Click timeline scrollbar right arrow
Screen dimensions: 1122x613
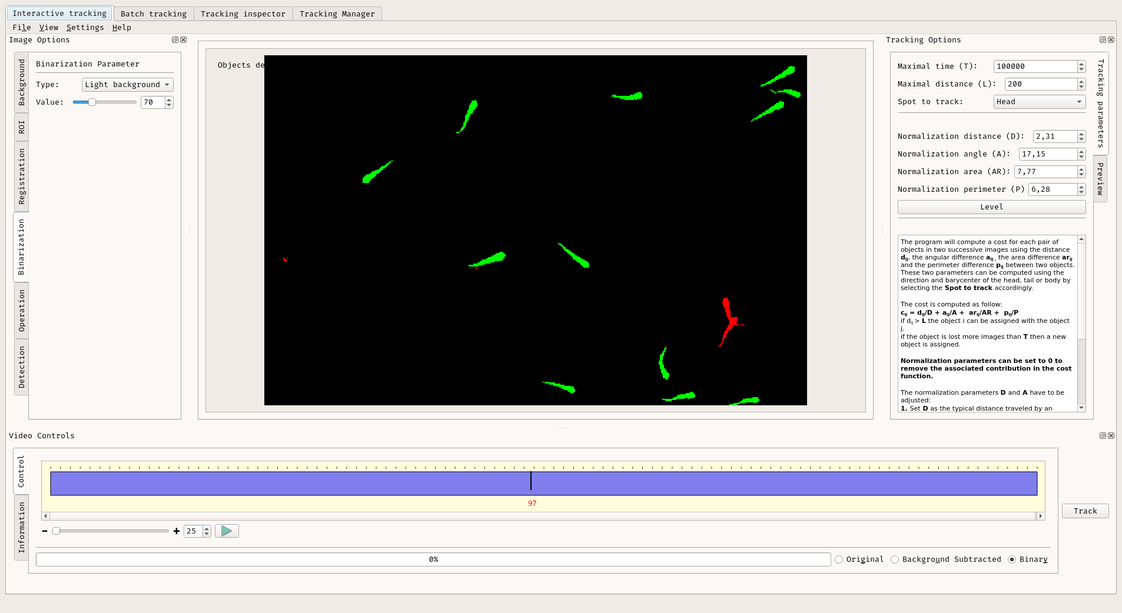(1040, 516)
